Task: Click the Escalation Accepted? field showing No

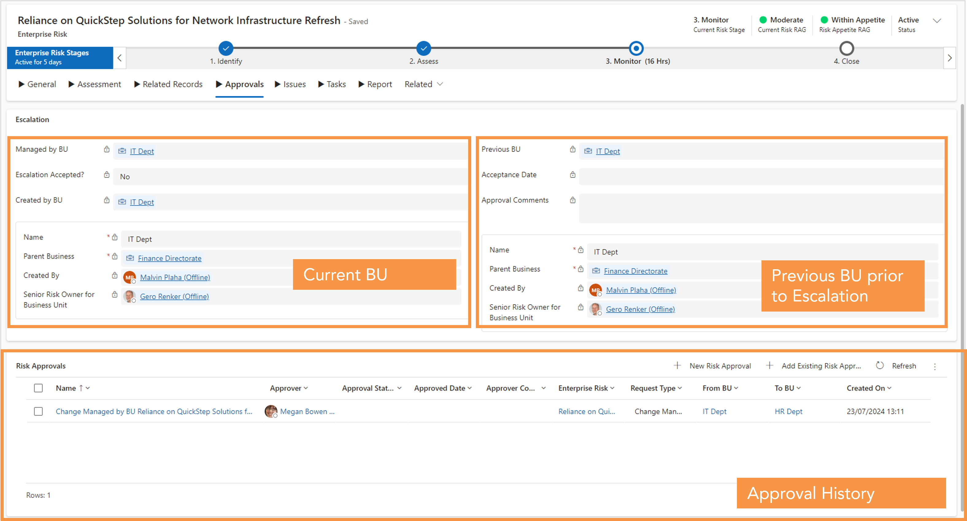Action: (290, 177)
